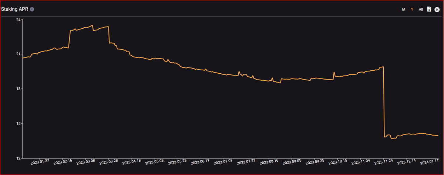Click x-axis date 2023-11-04
444x175 pixels.
pyautogui.click(x=361, y=161)
